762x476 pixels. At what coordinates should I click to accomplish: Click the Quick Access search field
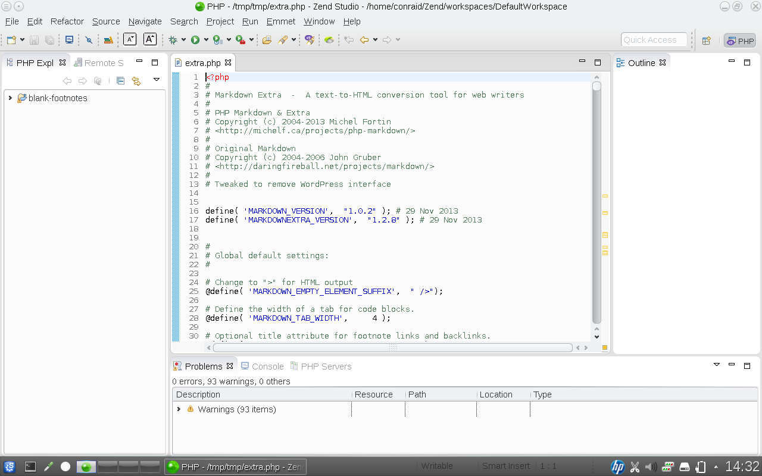coord(654,40)
